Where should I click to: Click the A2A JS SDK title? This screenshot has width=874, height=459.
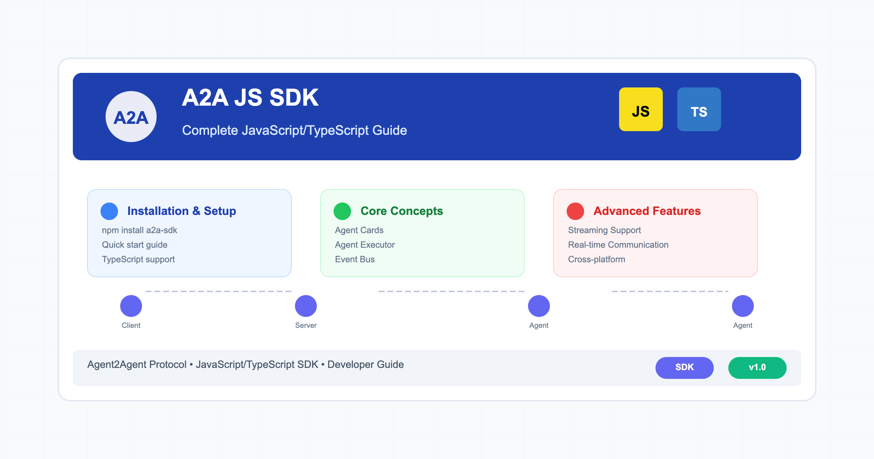[x=250, y=98]
